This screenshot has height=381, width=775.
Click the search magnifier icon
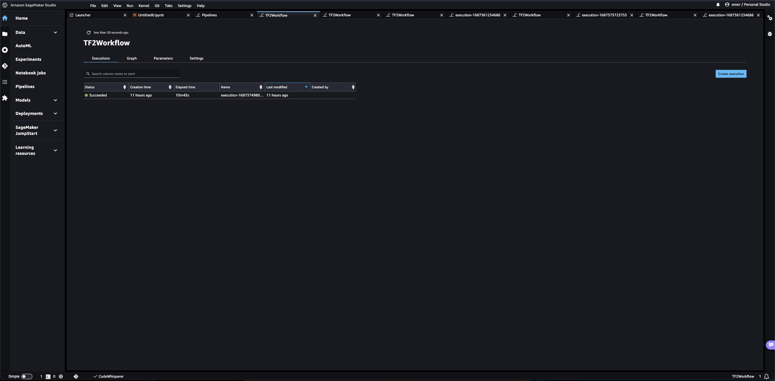tap(88, 74)
